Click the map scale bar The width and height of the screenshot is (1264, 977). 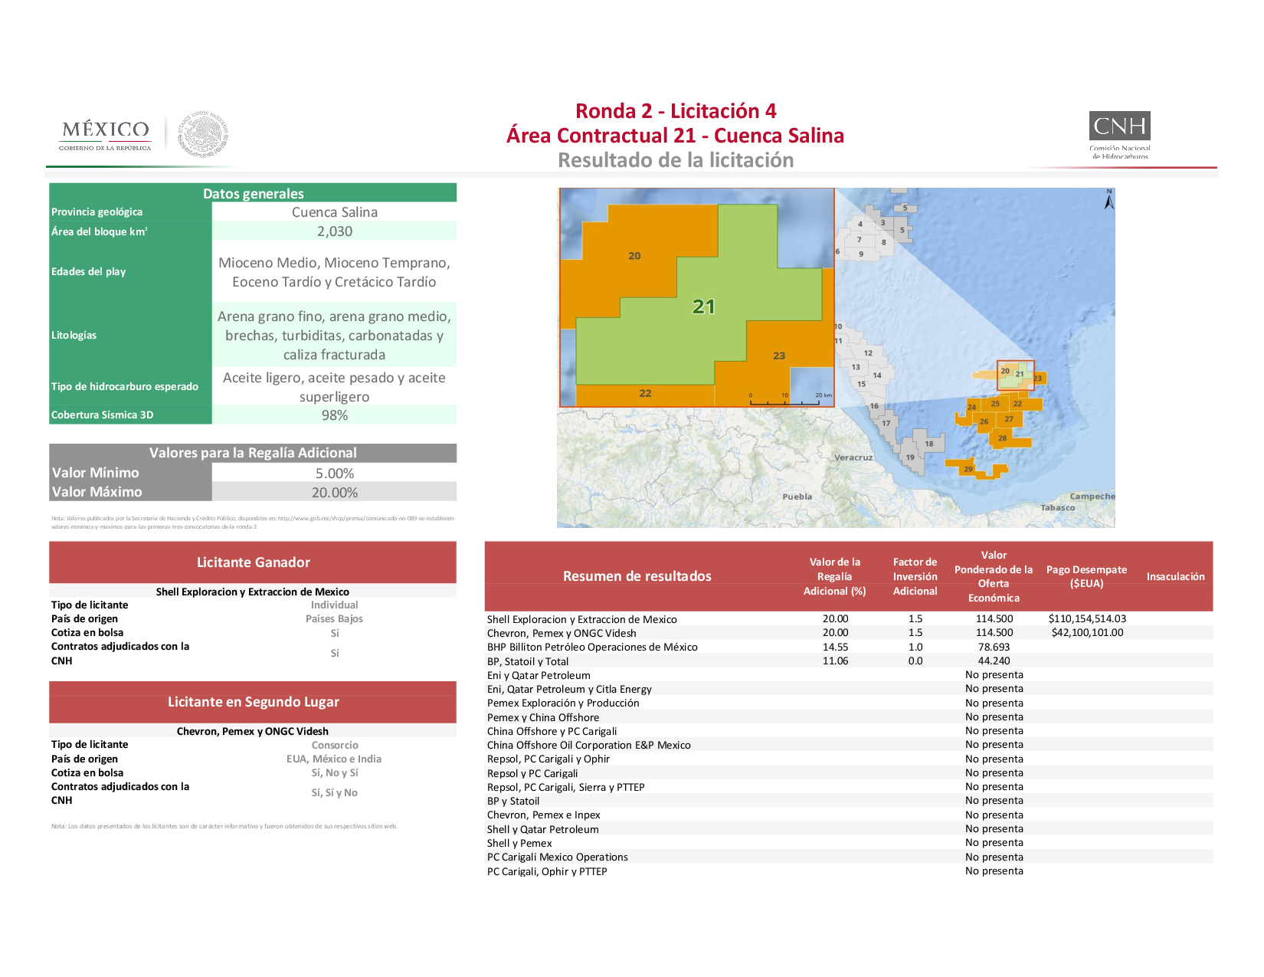(790, 399)
